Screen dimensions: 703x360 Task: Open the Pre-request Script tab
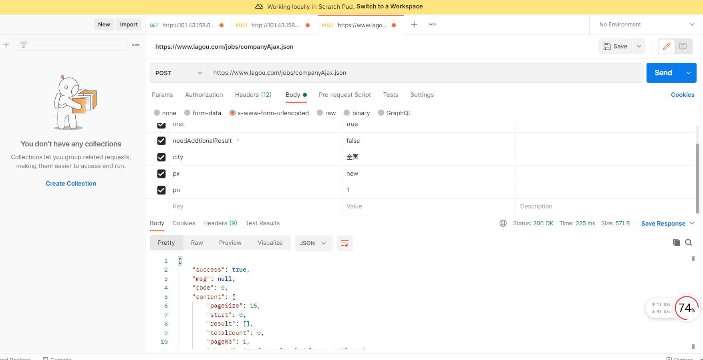344,95
